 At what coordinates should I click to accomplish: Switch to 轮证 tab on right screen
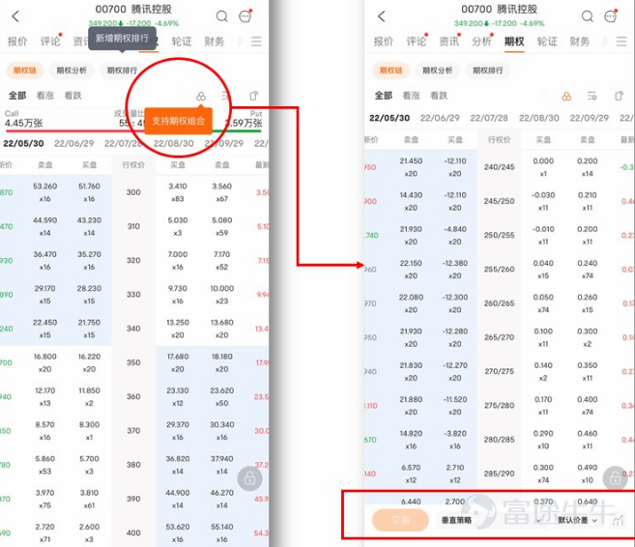coord(547,42)
